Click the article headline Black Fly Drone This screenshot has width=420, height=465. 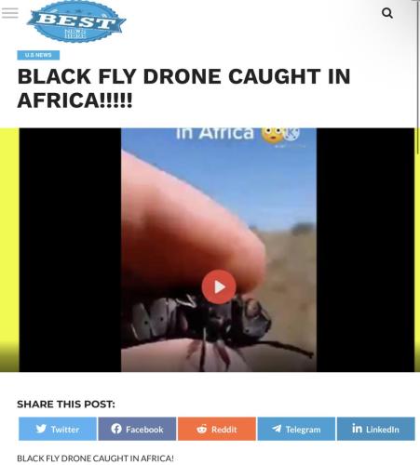click(x=183, y=88)
